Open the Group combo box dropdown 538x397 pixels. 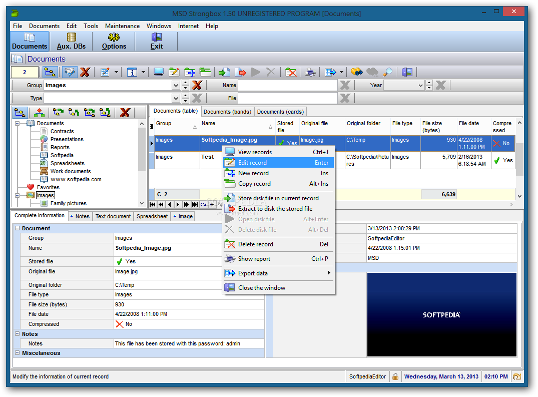click(x=176, y=85)
